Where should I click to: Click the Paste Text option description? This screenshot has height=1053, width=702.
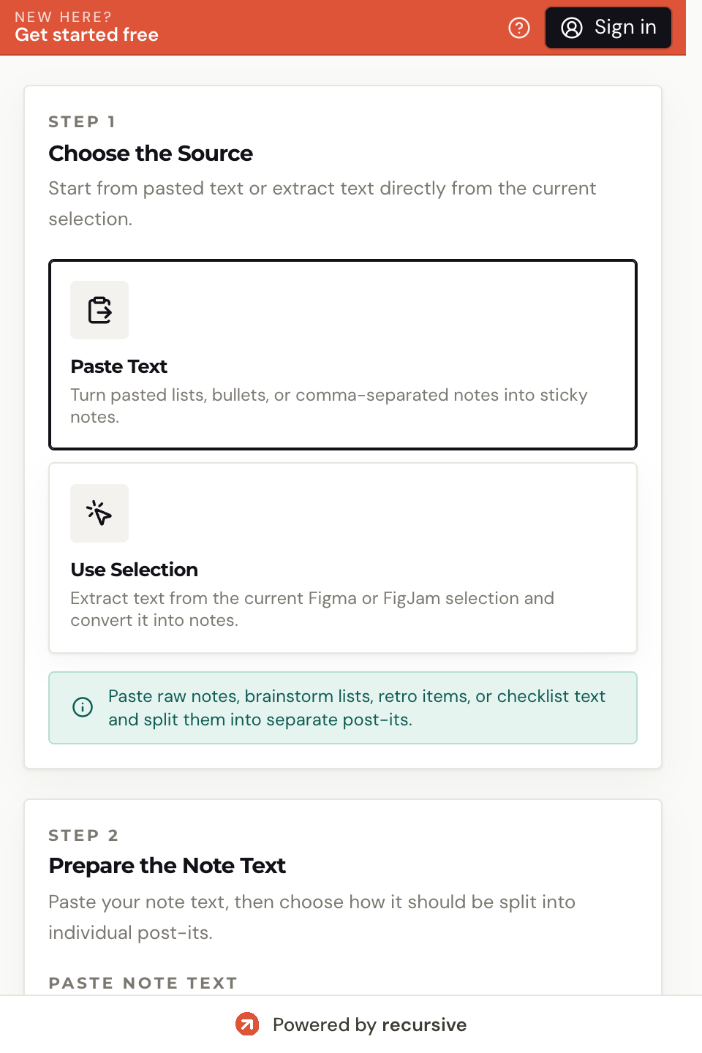coord(329,406)
